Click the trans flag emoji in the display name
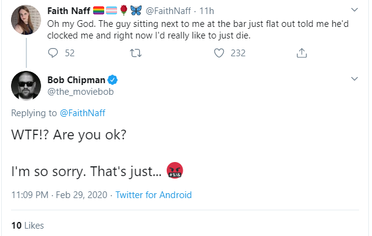The image size is (372, 236). pos(112,10)
